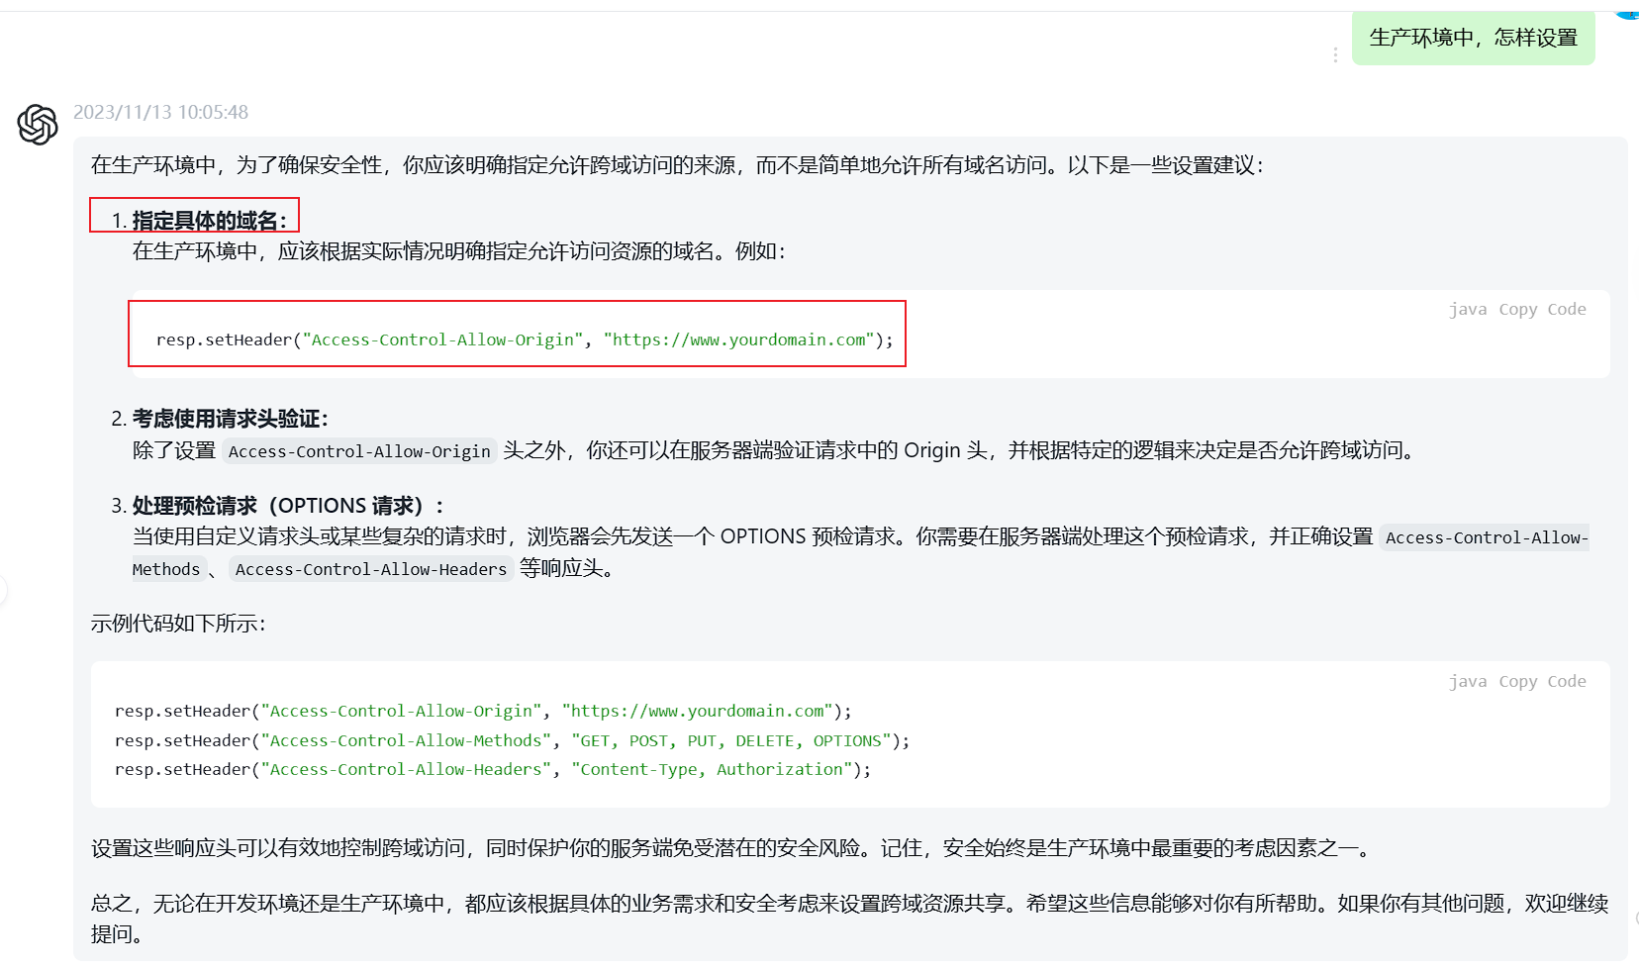This screenshot has height=968, width=1639.
Task: Click the java label above the three-line code block
Action: tap(1469, 681)
